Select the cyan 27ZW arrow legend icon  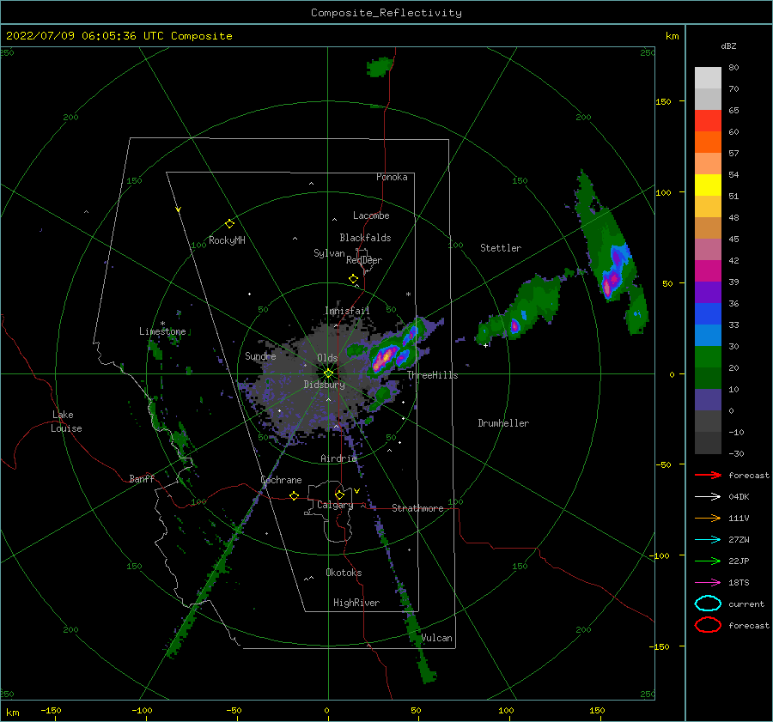(x=708, y=540)
